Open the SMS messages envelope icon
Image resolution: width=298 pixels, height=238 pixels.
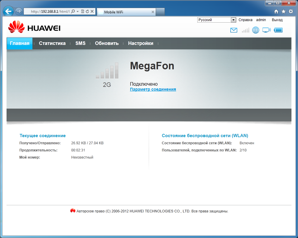(x=234, y=30)
